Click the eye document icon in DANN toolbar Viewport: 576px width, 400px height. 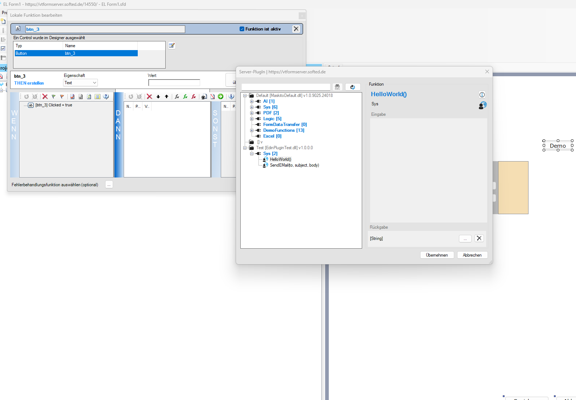coord(204,97)
